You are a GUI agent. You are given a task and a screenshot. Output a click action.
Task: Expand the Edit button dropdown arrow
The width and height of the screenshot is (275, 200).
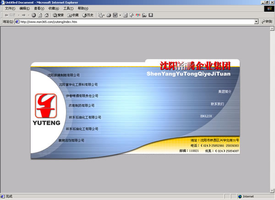coord(120,15)
